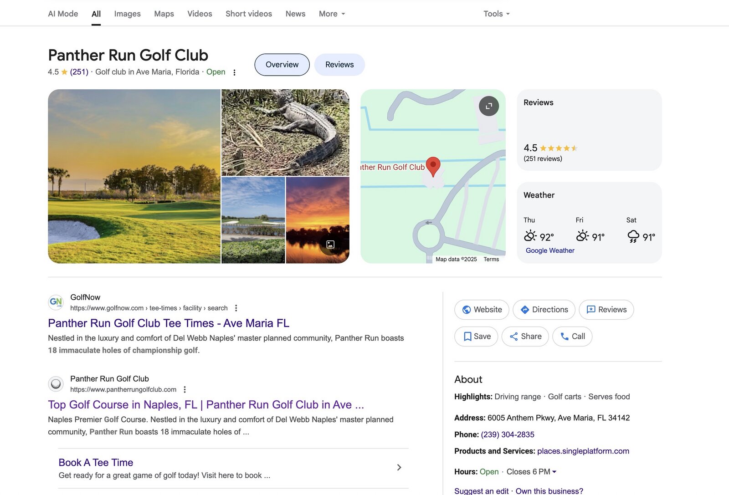Viewport: 729px width, 495px height.
Task: Open the (251) reviews count link
Action: point(79,72)
